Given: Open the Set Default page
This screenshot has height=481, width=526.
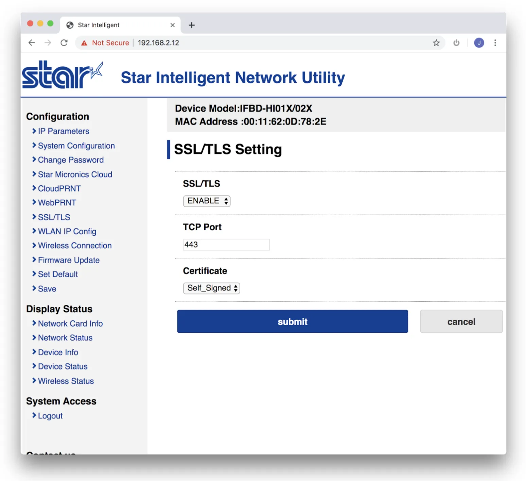Looking at the screenshot, I should 58,274.
